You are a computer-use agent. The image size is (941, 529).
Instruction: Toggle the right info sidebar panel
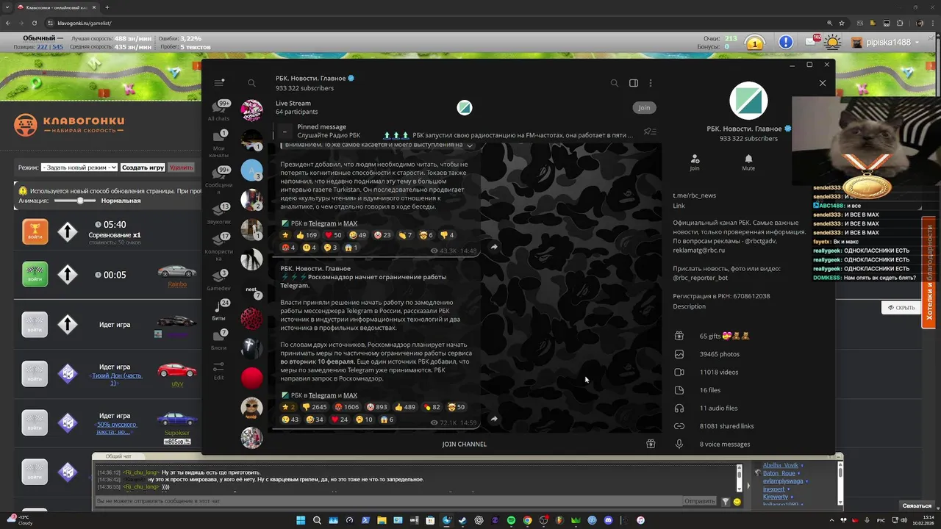coord(634,83)
